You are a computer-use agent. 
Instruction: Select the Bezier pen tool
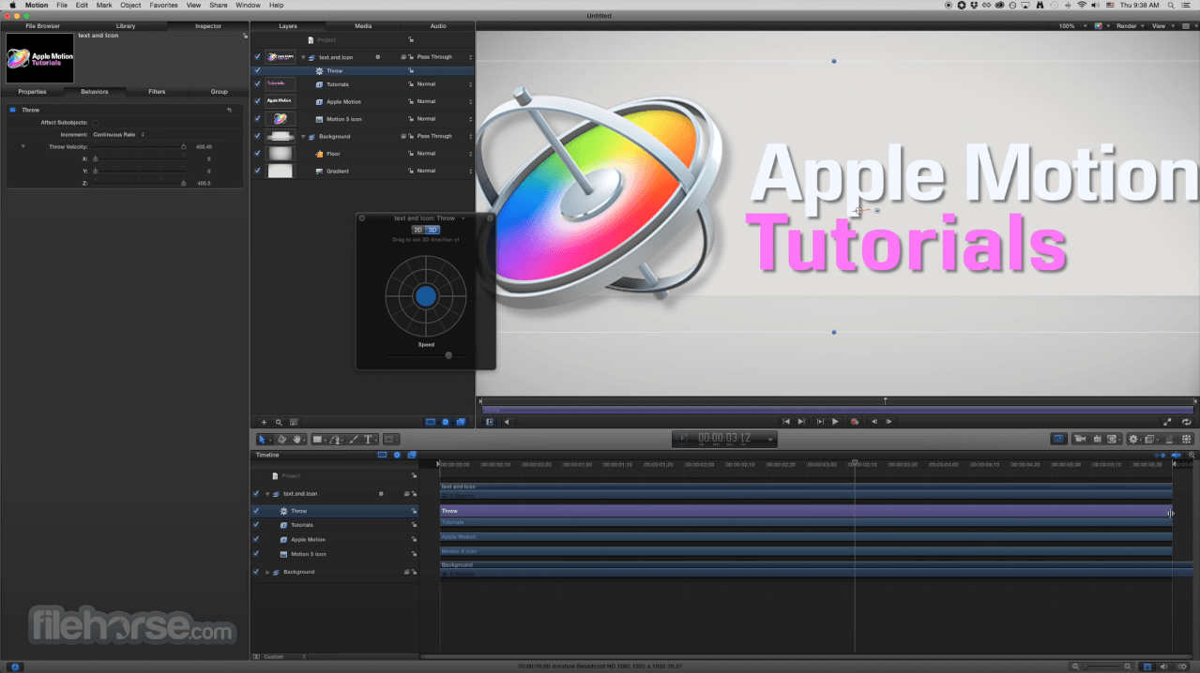[335, 439]
